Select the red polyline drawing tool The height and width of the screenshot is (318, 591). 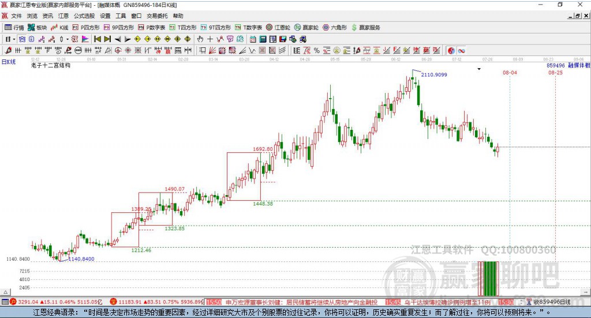pyautogui.click(x=220, y=39)
